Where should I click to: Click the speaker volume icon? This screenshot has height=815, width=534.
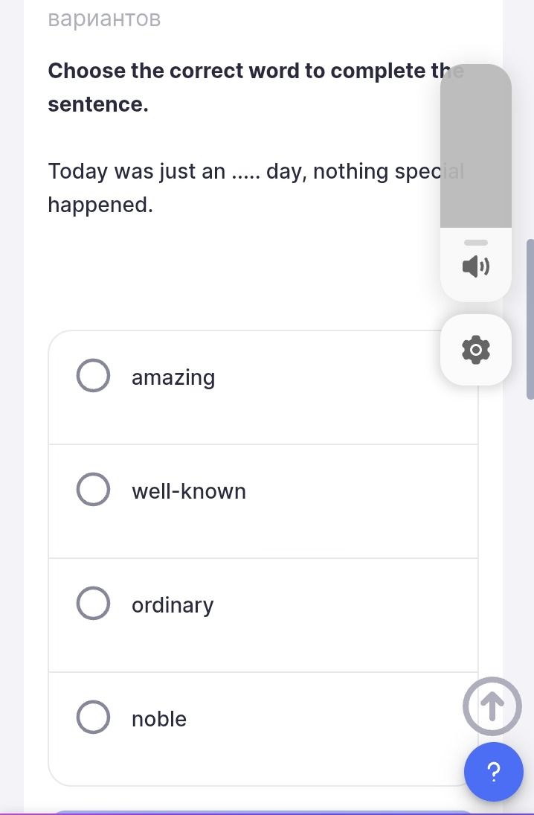click(476, 266)
